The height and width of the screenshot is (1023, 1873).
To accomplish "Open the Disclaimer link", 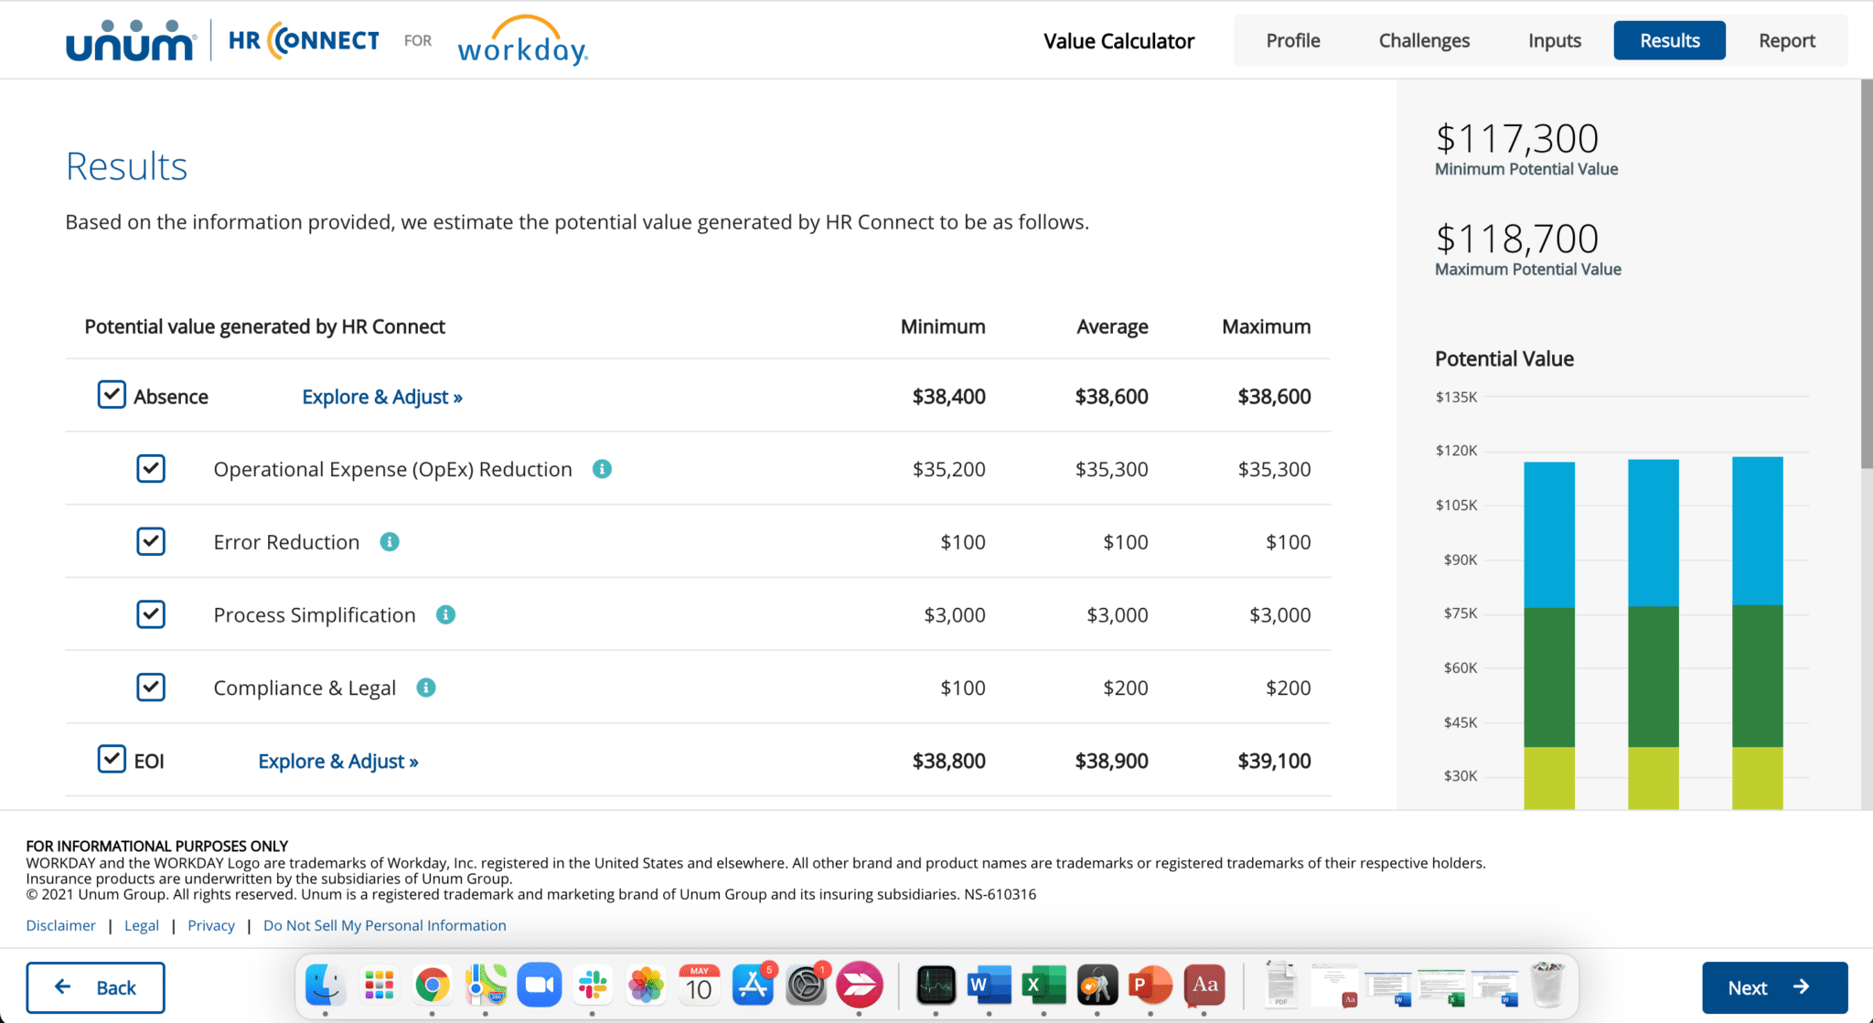I will [x=60, y=925].
